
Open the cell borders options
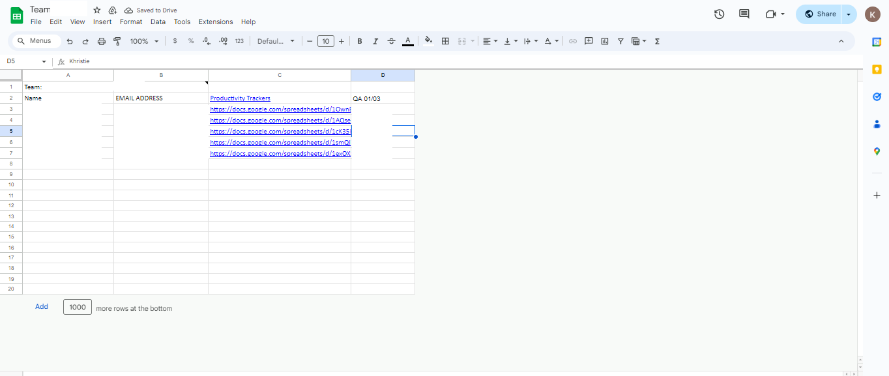point(445,41)
